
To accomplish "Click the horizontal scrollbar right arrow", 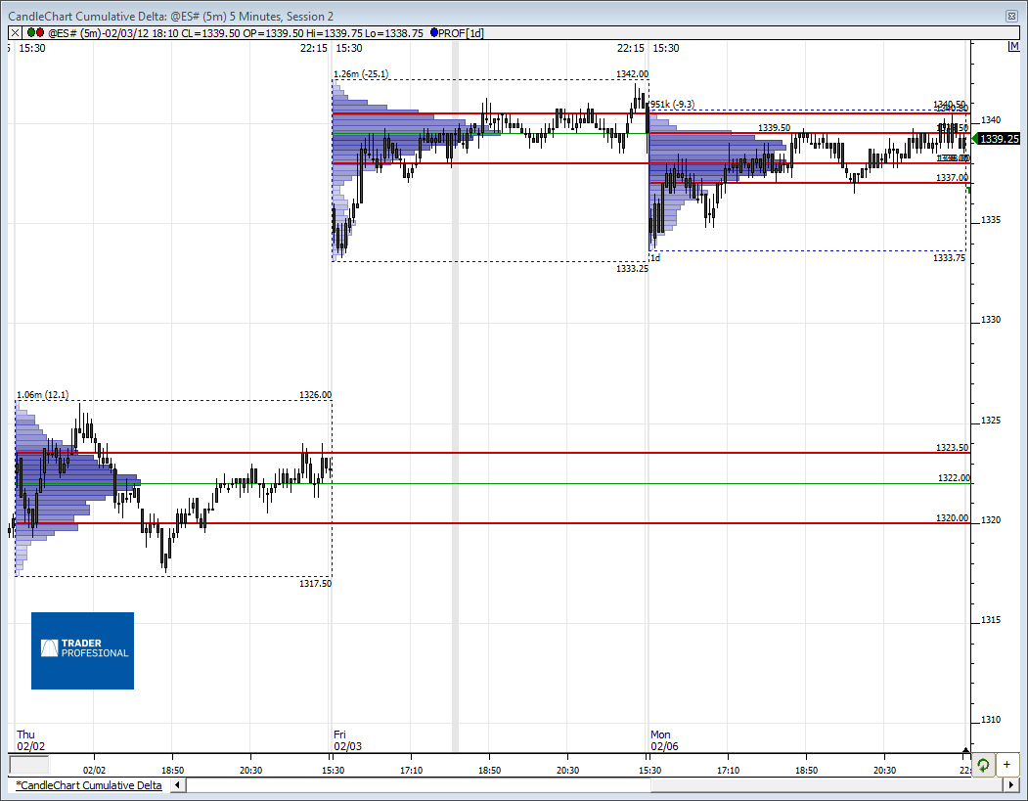I will (1011, 784).
